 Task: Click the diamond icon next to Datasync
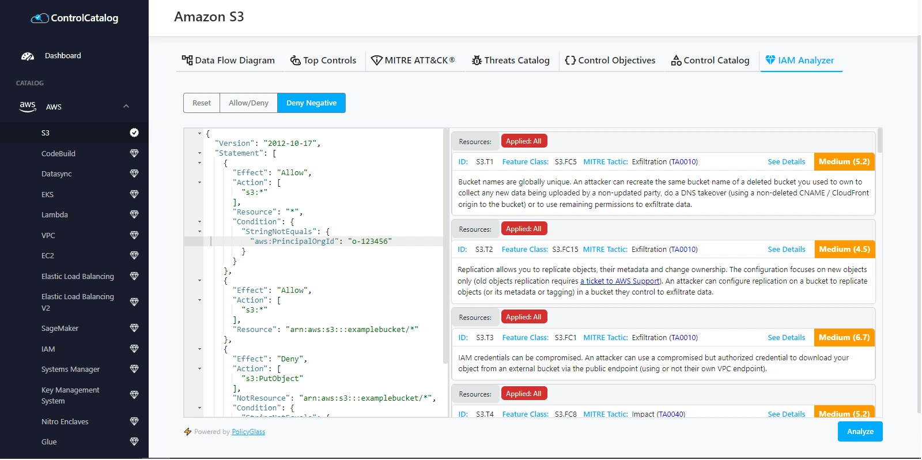point(134,174)
